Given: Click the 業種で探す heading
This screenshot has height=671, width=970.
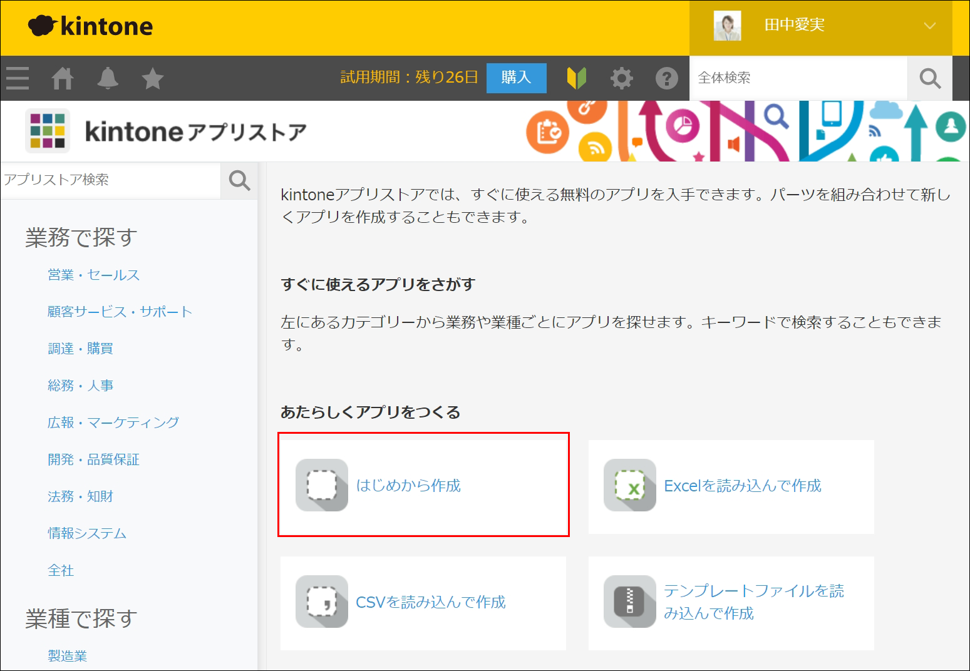Looking at the screenshot, I should (81, 618).
